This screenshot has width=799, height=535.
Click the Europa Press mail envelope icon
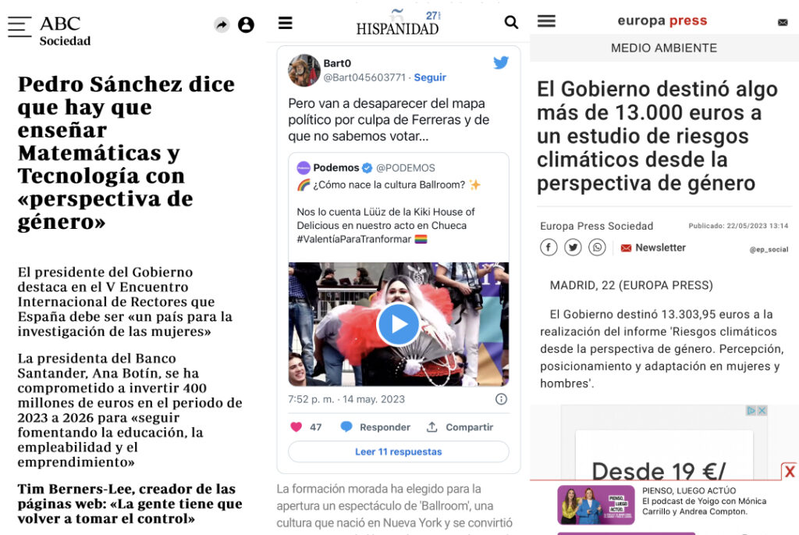tap(783, 23)
